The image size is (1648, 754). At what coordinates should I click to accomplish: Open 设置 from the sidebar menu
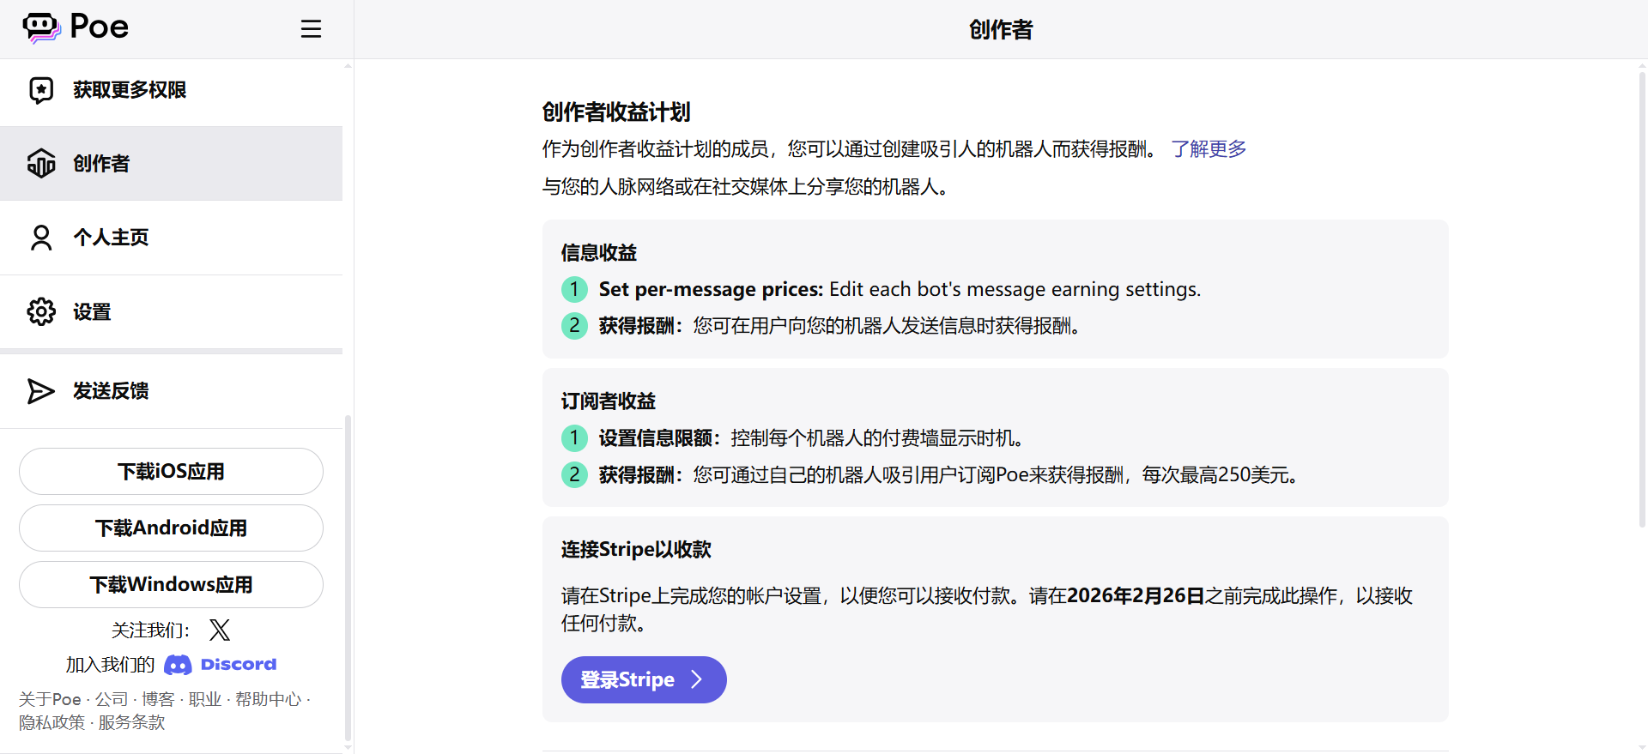(93, 312)
